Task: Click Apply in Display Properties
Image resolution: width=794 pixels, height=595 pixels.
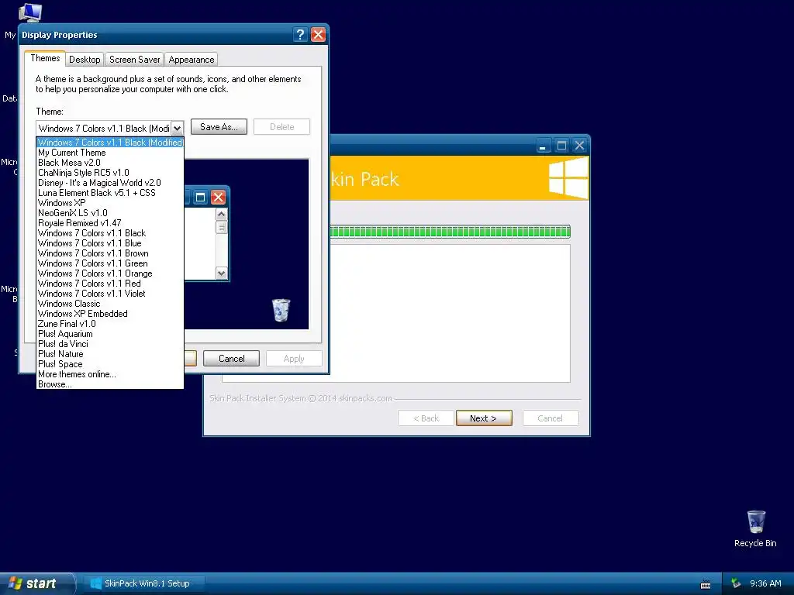Action: [294, 358]
